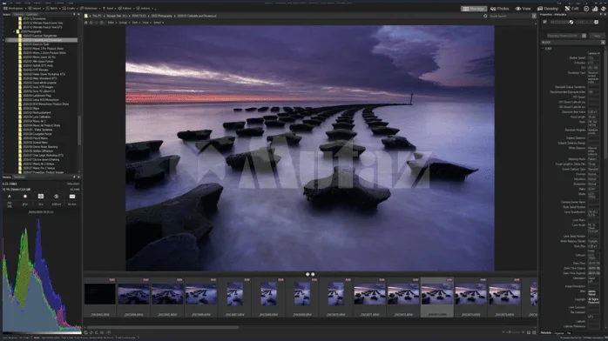The width and height of the screenshot is (608, 341).
Task: Switch to Manage mode
Action: (x=474, y=9)
